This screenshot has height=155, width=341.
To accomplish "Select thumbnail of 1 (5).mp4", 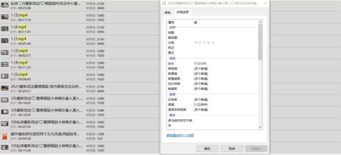I will (x=5, y=76).
